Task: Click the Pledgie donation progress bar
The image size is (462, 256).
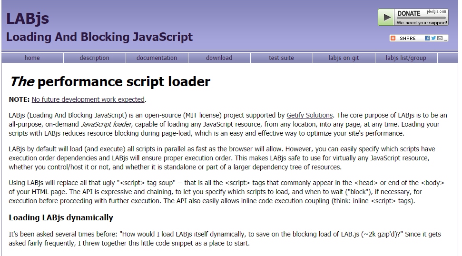Action: tap(422, 18)
